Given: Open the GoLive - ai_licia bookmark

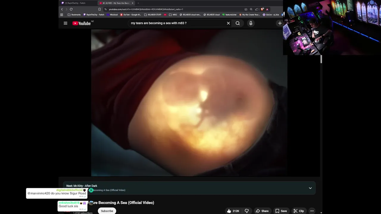Looking at the screenshot, I should (271, 15).
